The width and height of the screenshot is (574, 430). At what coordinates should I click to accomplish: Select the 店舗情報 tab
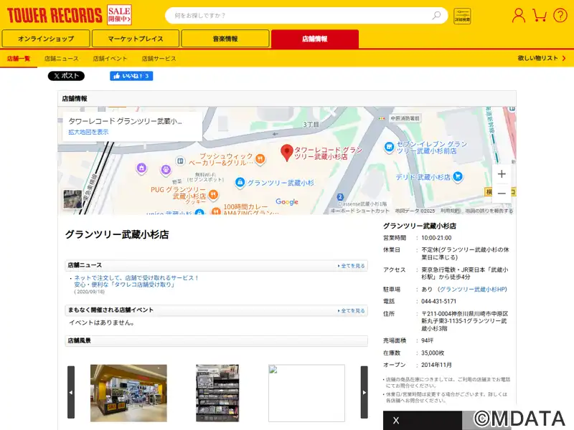tap(315, 39)
